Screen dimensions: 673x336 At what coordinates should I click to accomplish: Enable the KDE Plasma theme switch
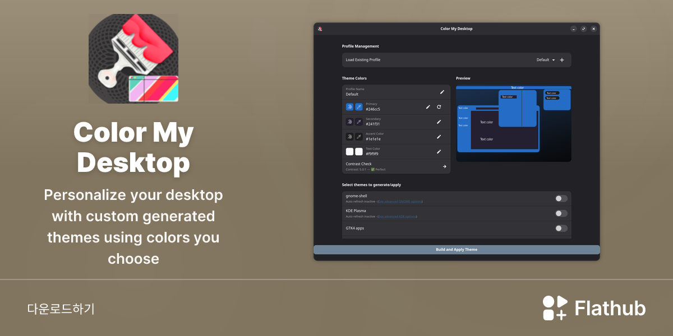(x=561, y=213)
